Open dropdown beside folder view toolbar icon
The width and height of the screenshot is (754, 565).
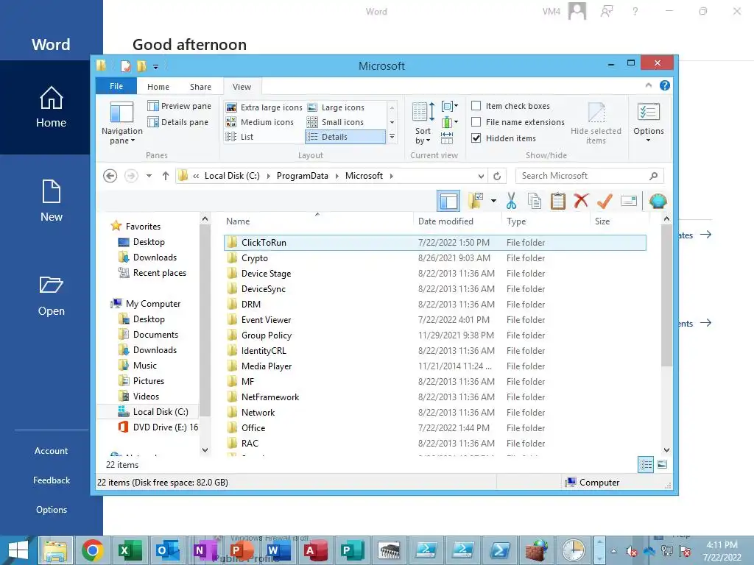coord(493,201)
